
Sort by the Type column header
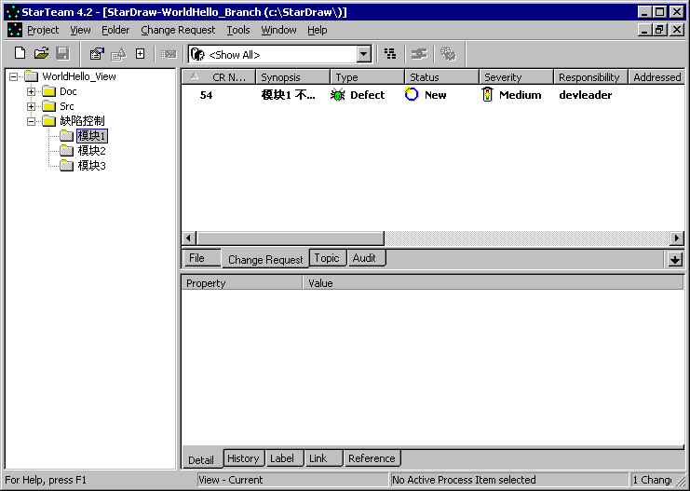tap(368, 77)
